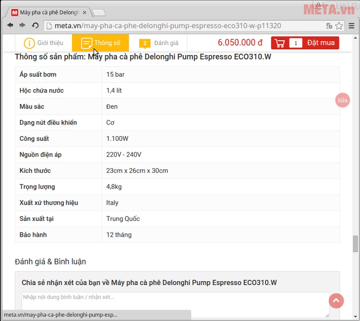The height and width of the screenshot is (321, 360).
Task: Select the Thông số tab
Action: (101, 43)
